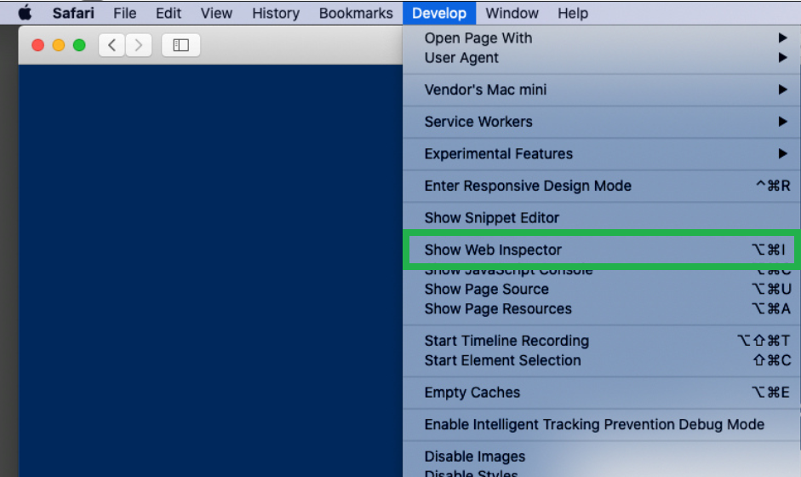Choose Enter Responsive Design Mode
Screen dimensions: 801x477
coord(602,186)
